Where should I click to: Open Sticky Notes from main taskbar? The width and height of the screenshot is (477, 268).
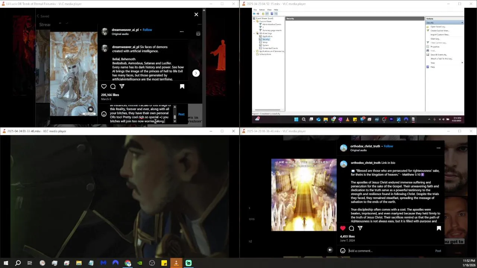tap(164, 263)
